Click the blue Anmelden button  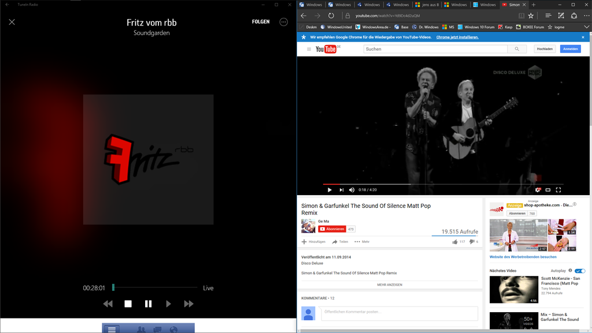point(570,49)
